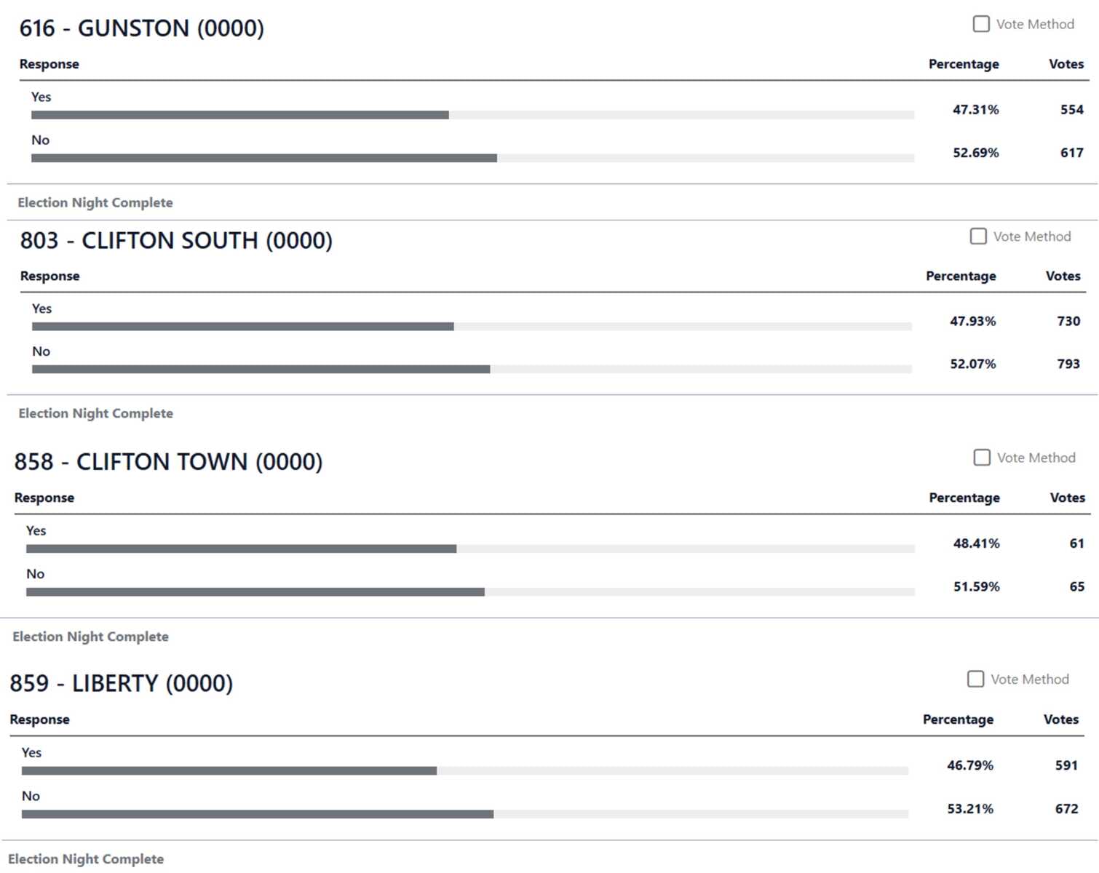Select the 617 No votes in Gunston
This screenshot has width=1099, height=873.
pyautogui.click(x=1071, y=153)
